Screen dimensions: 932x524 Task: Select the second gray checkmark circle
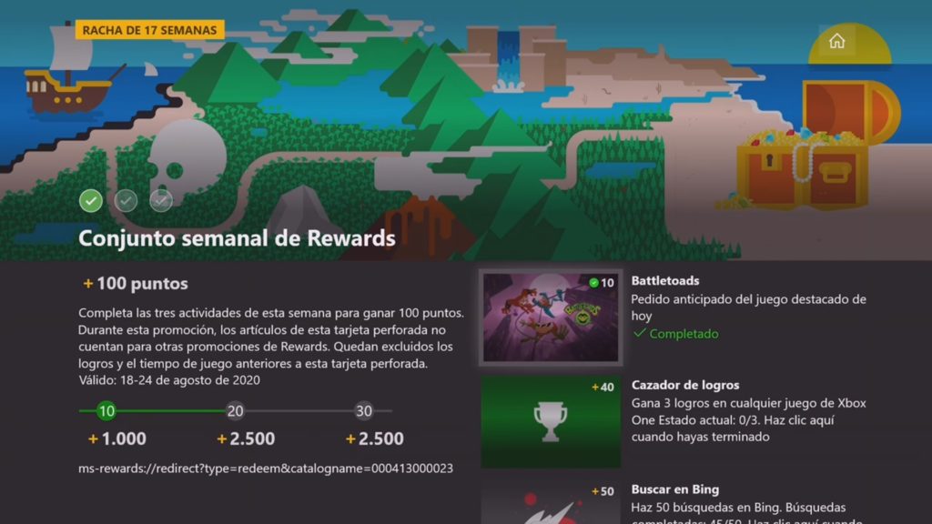point(126,201)
